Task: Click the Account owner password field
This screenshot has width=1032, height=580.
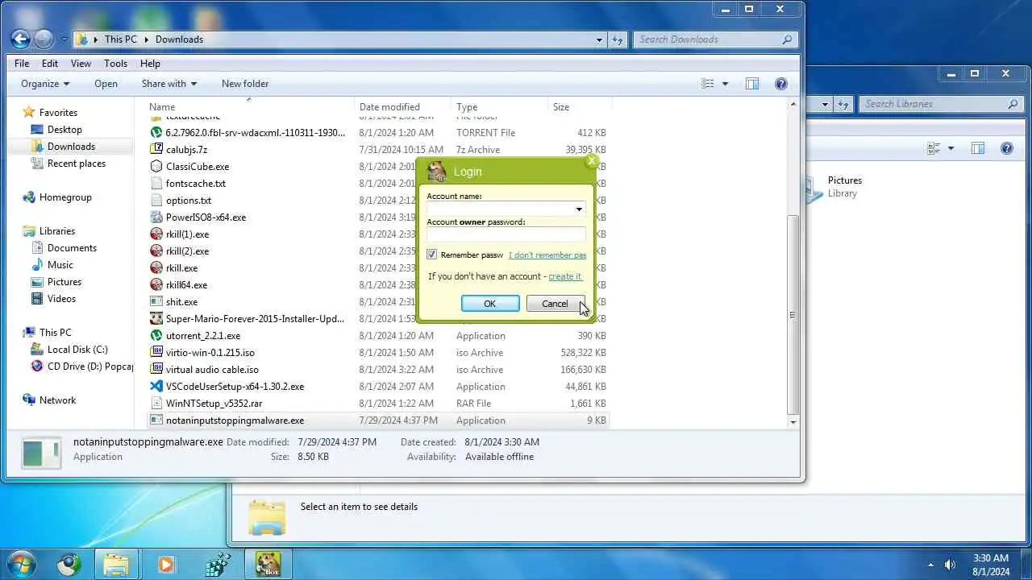Action: [x=506, y=234]
